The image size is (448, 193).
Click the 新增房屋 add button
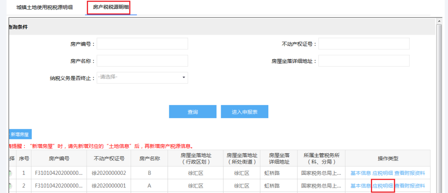pos(20,134)
